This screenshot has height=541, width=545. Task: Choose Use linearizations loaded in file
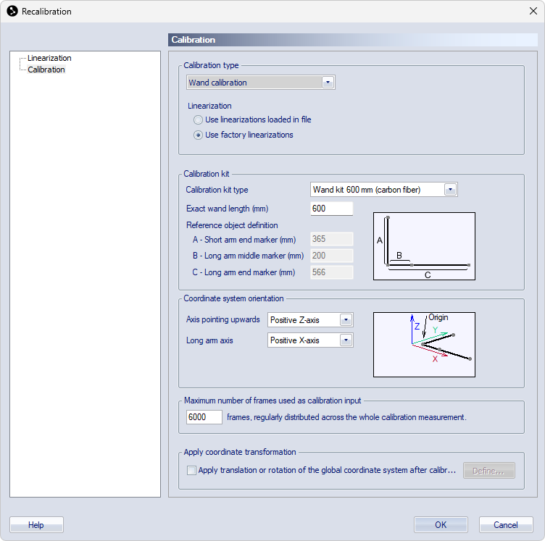[199, 119]
